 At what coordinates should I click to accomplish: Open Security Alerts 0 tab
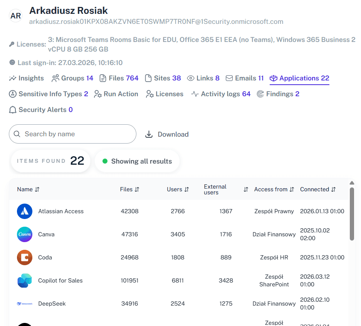41,110
